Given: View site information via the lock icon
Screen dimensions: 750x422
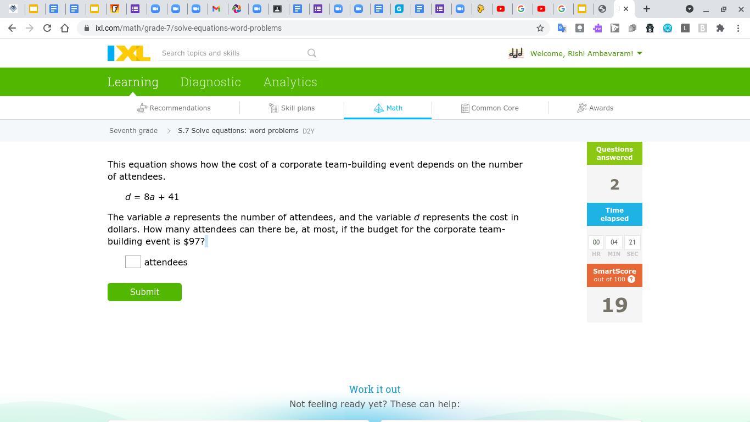Looking at the screenshot, I should coord(87,28).
